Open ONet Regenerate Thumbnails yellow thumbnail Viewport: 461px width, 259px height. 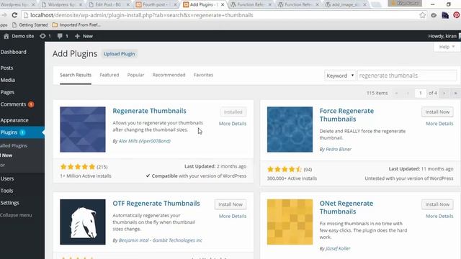290,222
